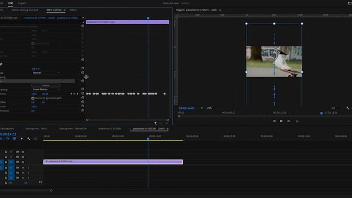Toggle sync lock on track A1

point(17,168)
